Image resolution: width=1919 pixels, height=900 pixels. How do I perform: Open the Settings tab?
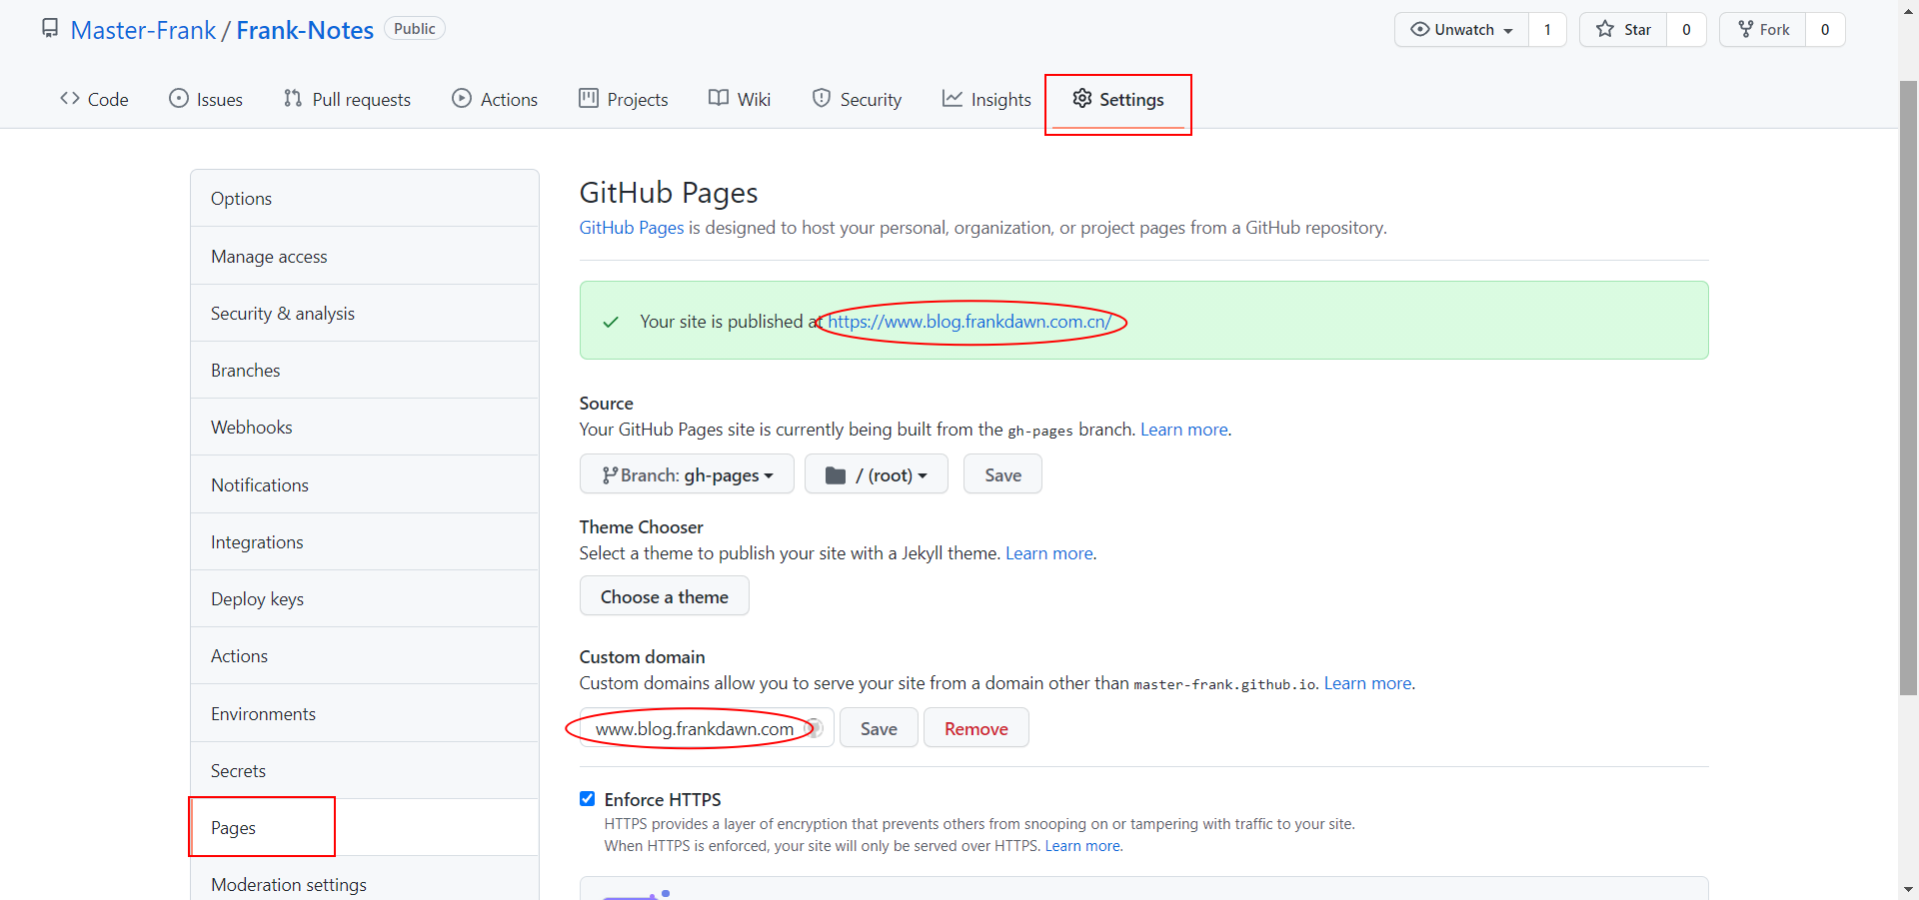(1118, 99)
